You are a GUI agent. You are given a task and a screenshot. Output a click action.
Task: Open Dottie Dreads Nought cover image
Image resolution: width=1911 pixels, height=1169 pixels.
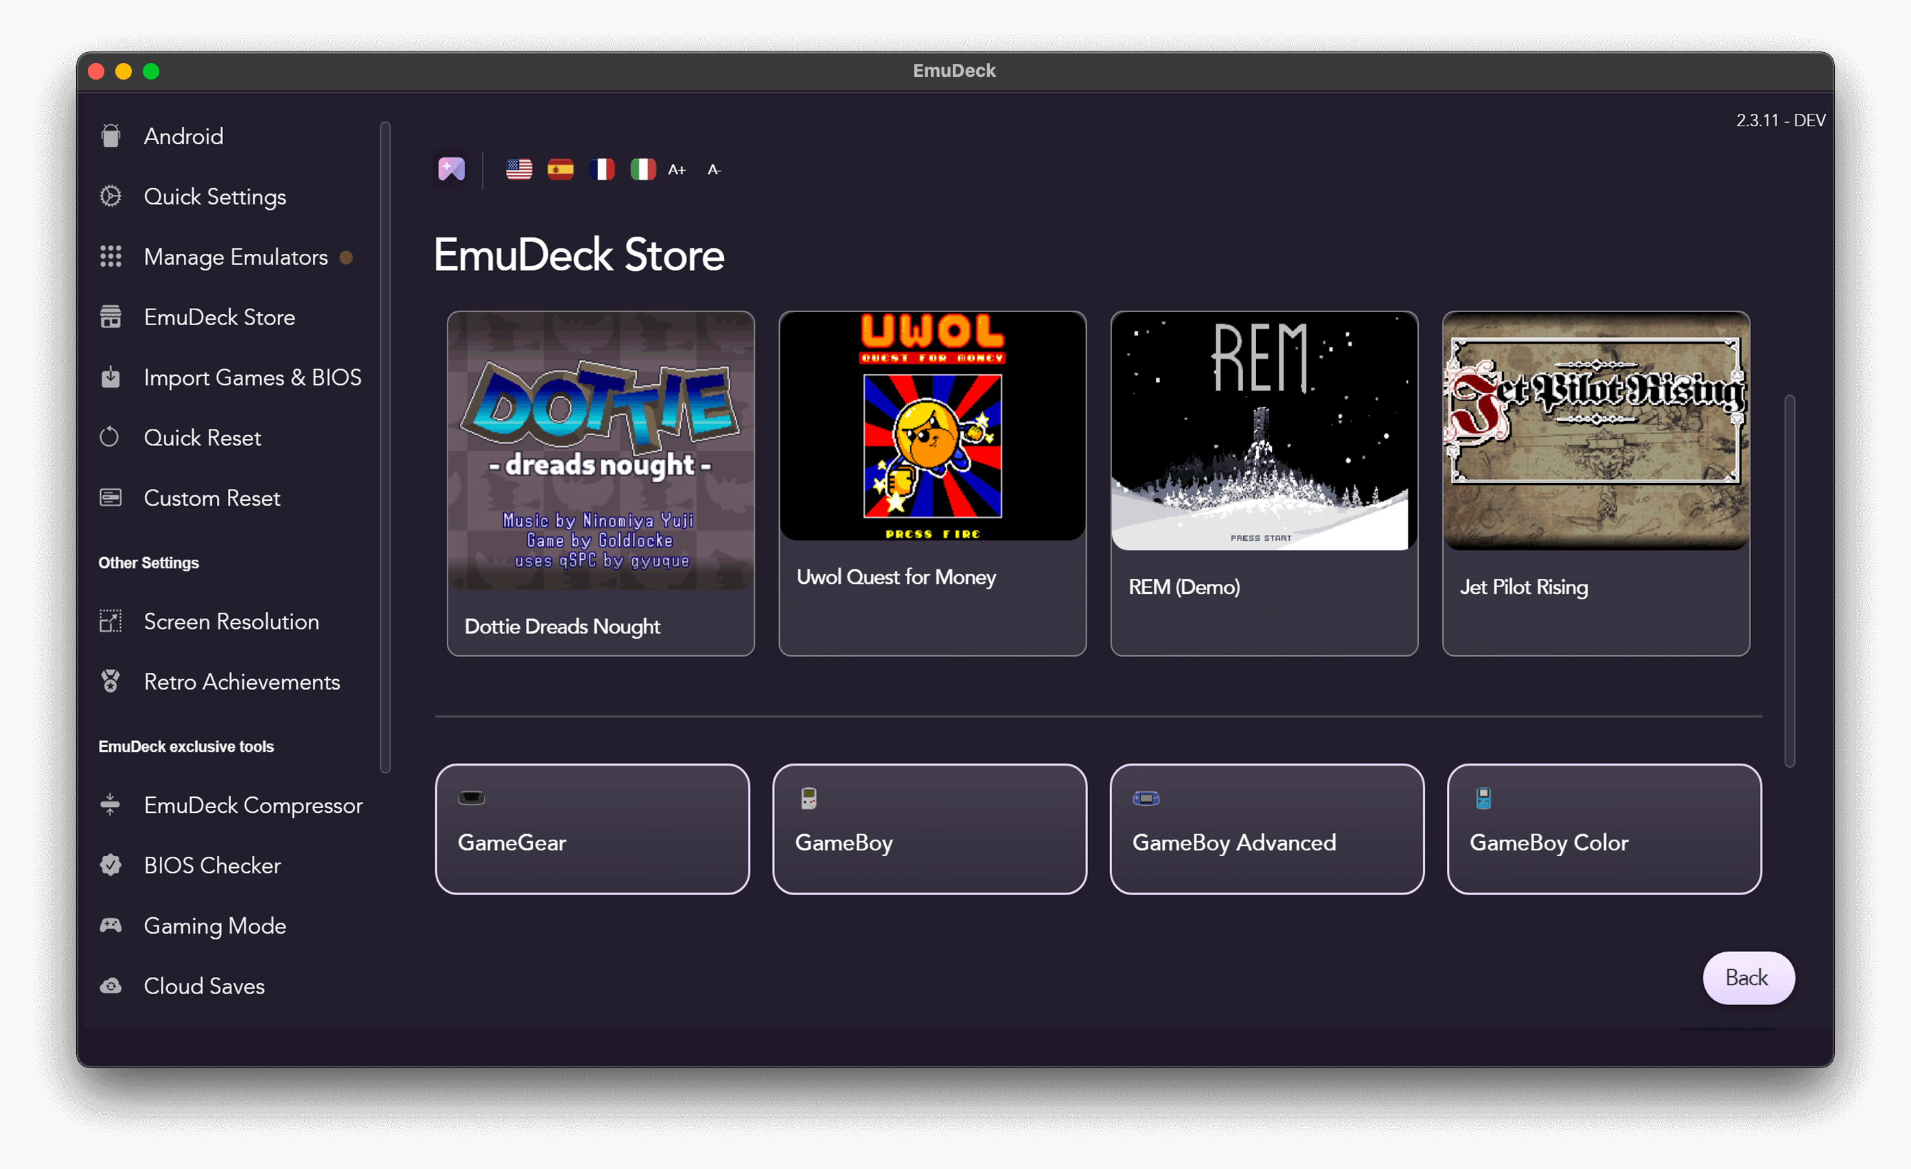(601, 451)
